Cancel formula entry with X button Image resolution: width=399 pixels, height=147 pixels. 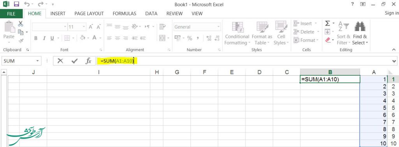[x=60, y=61]
